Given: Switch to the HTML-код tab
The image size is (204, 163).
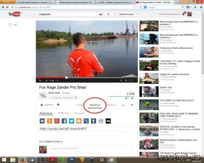Looking at the screenshot, I should (x=63, y=113).
